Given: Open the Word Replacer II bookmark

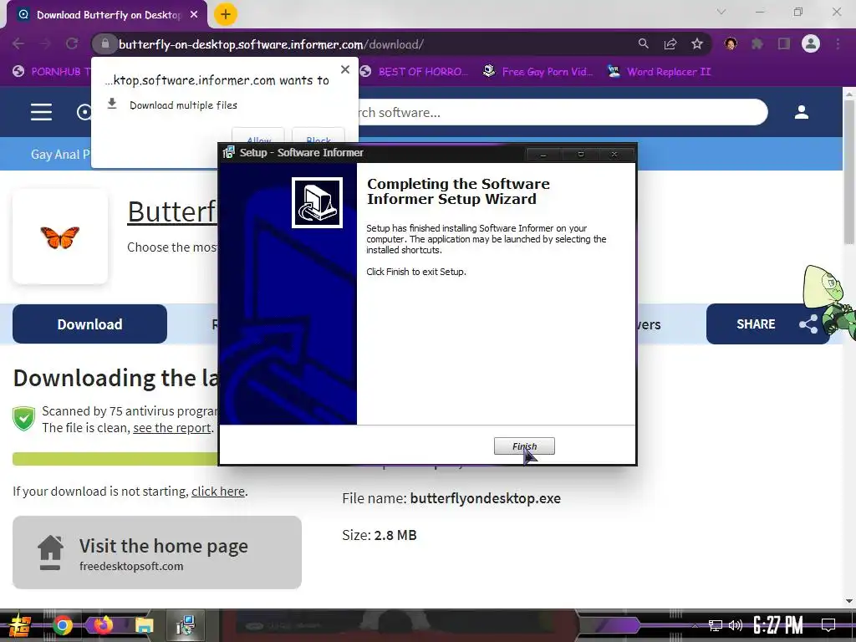Looking at the screenshot, I should pyautogui.click(x=660, y=72).
